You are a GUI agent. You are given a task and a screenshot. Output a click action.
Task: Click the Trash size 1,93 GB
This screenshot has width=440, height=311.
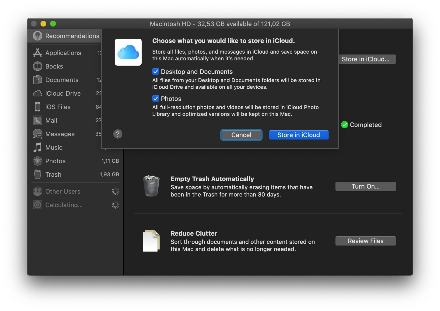point(109,174)
